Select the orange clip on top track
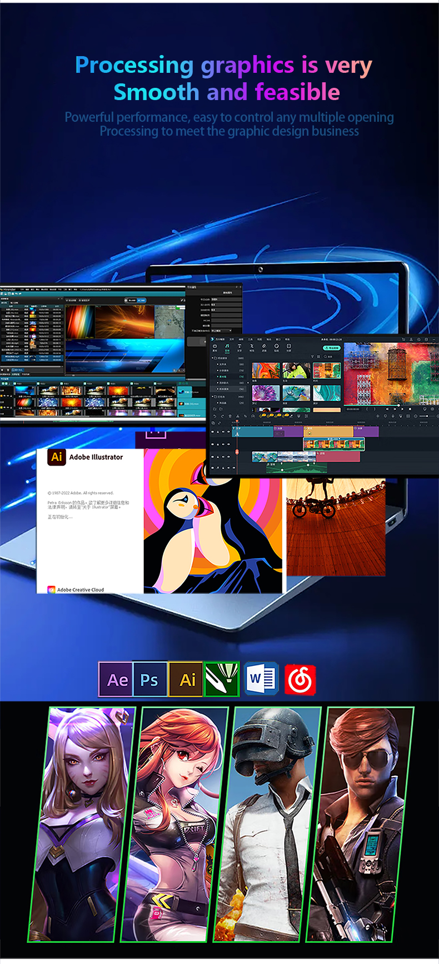The width and height of the screenshot is (439, 964). pyautogui.click(x=328, y=431)
